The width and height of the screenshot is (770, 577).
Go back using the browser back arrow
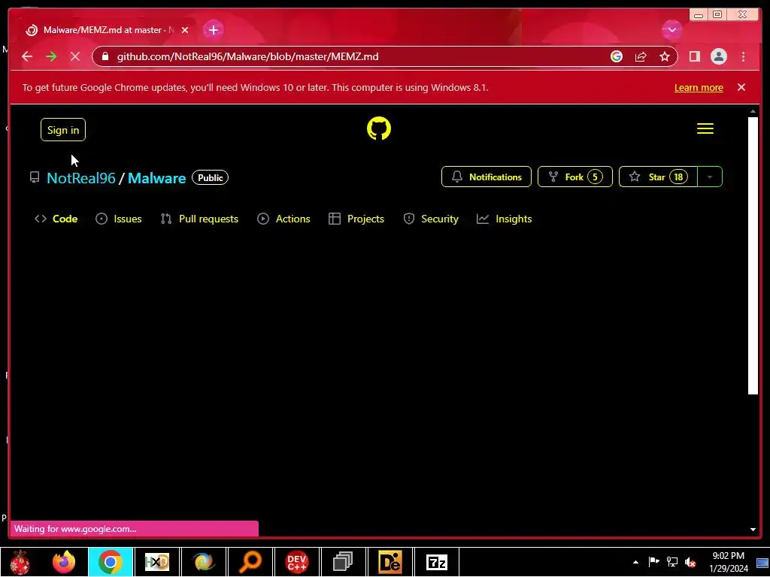point(27,56)
